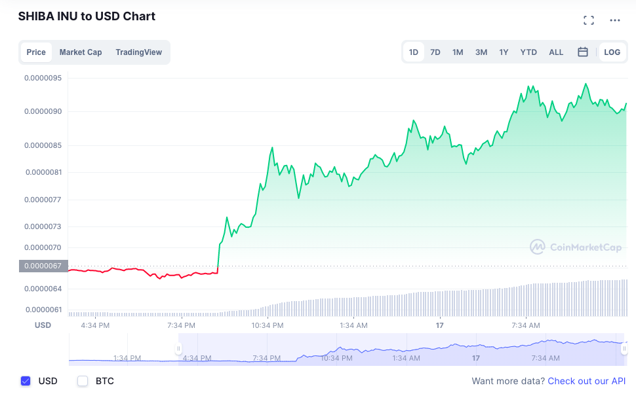Check the BTC checkbox
The image size is (636, 396).
83,381
